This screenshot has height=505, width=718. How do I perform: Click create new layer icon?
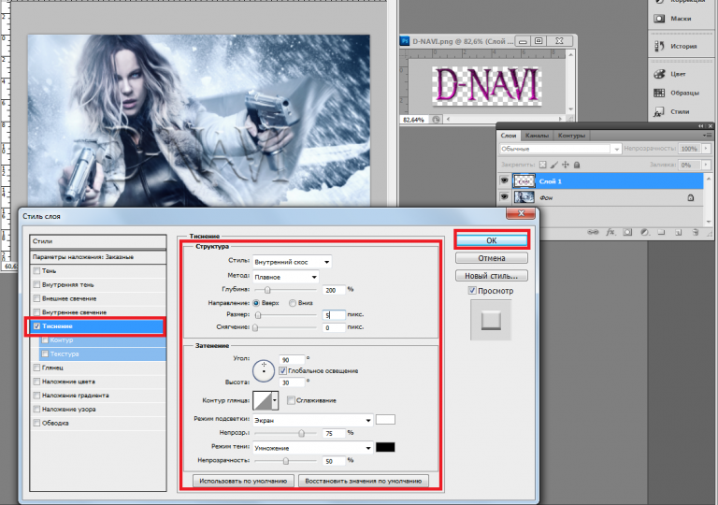[678, 232]
